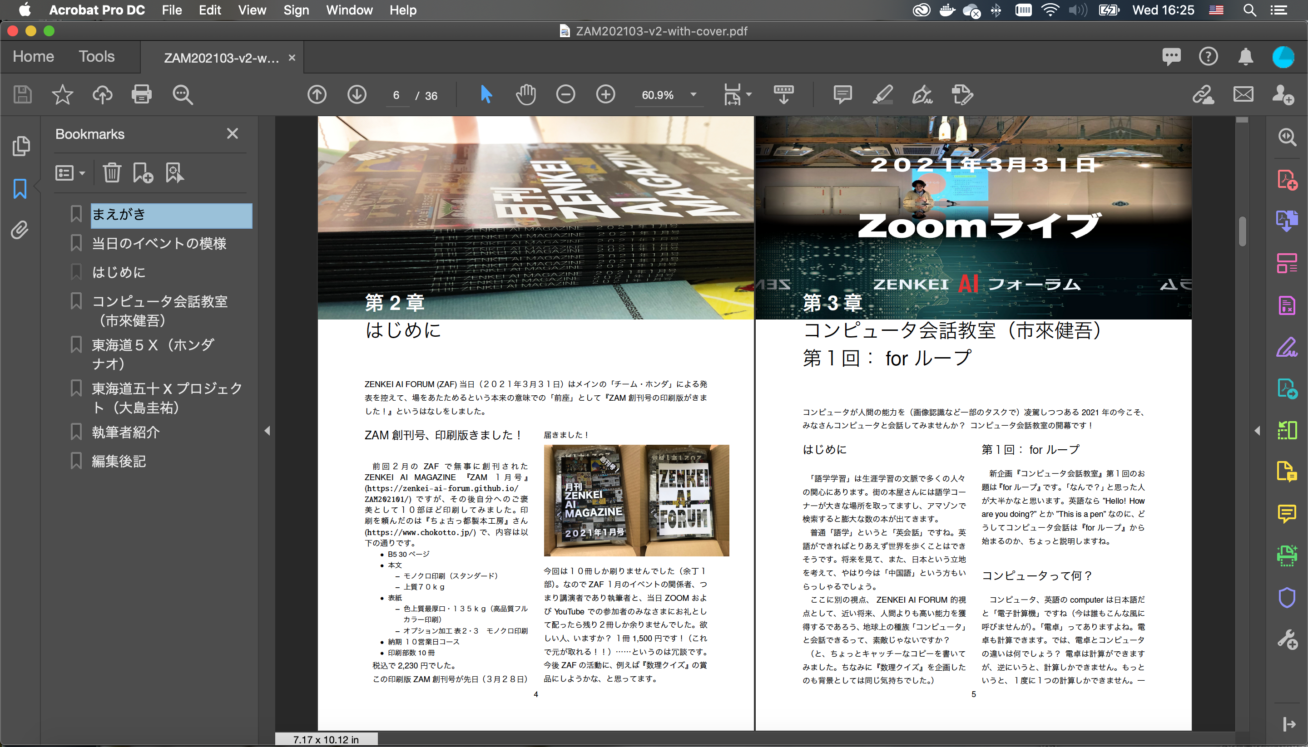This screenshot has width=1308, height=747.
Task: Open 東海道５Ｘ（ホンダナオ） bookmark
Action: [x=153, y=354]
